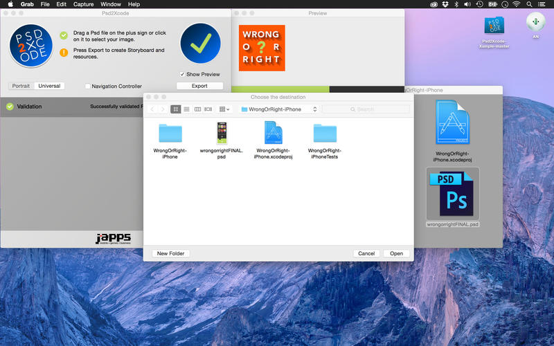The image size is (554, 346).
Task: Switch dialog to Cover Flow view
Action: tap(208, 109)
